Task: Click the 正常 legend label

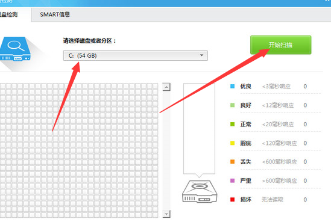Action: 245,125
